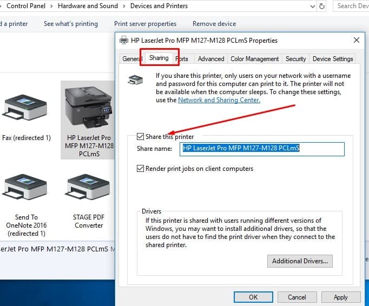369x306 pixels.
Task: Click printer icon in Properties title bar
Action: pos(124,41)
